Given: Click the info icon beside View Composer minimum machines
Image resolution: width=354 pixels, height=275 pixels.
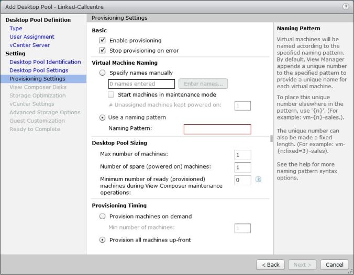Looking at the screenshot, I should [258, 180].
